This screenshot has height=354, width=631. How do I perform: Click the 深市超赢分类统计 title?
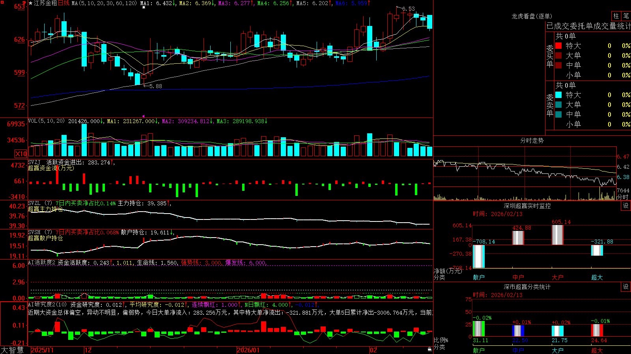click(x=527, y=287)
